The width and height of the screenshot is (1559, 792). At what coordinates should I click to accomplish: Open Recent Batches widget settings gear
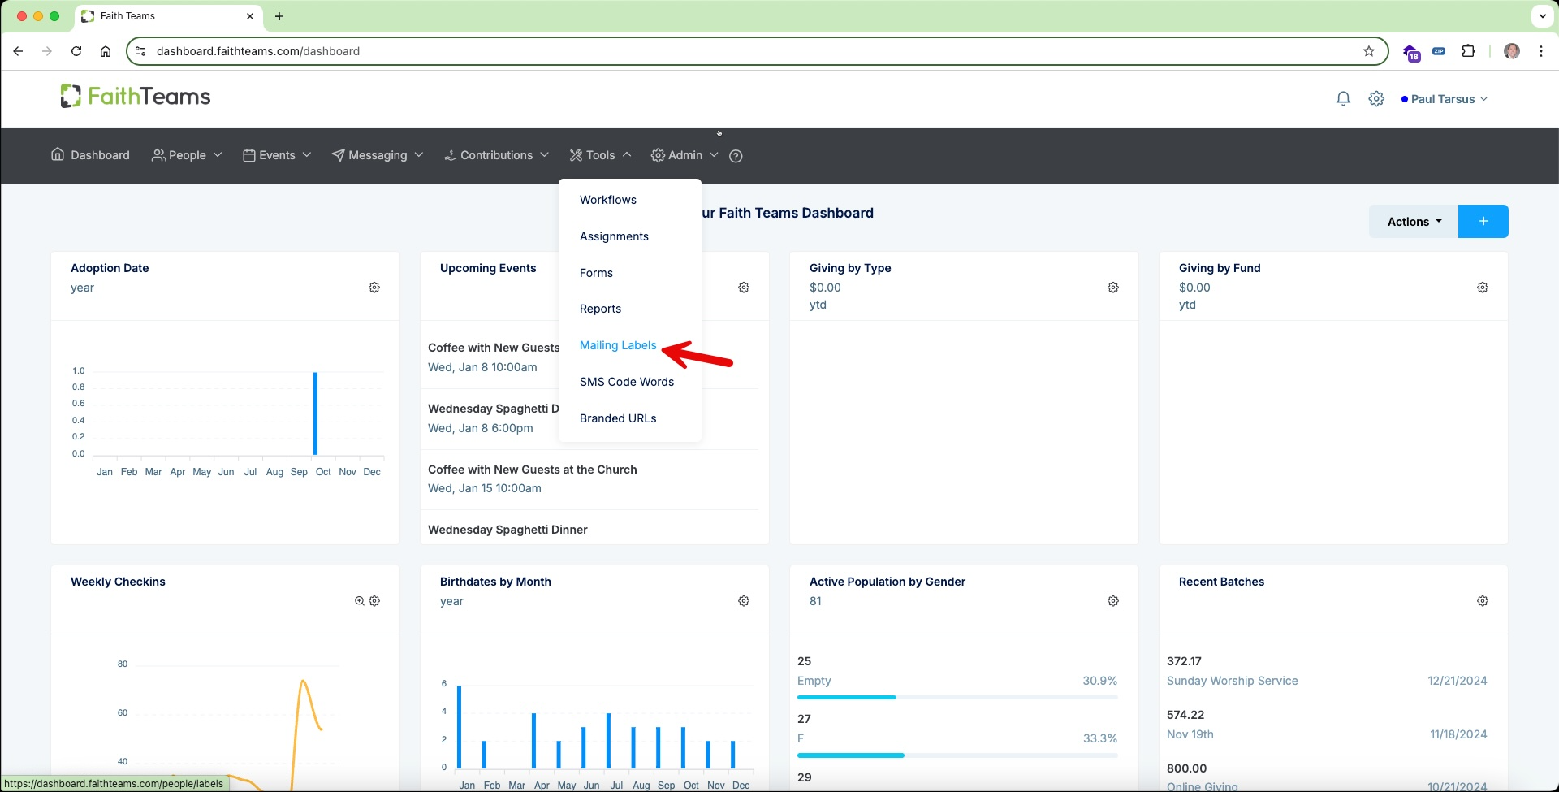(1483, 601)
